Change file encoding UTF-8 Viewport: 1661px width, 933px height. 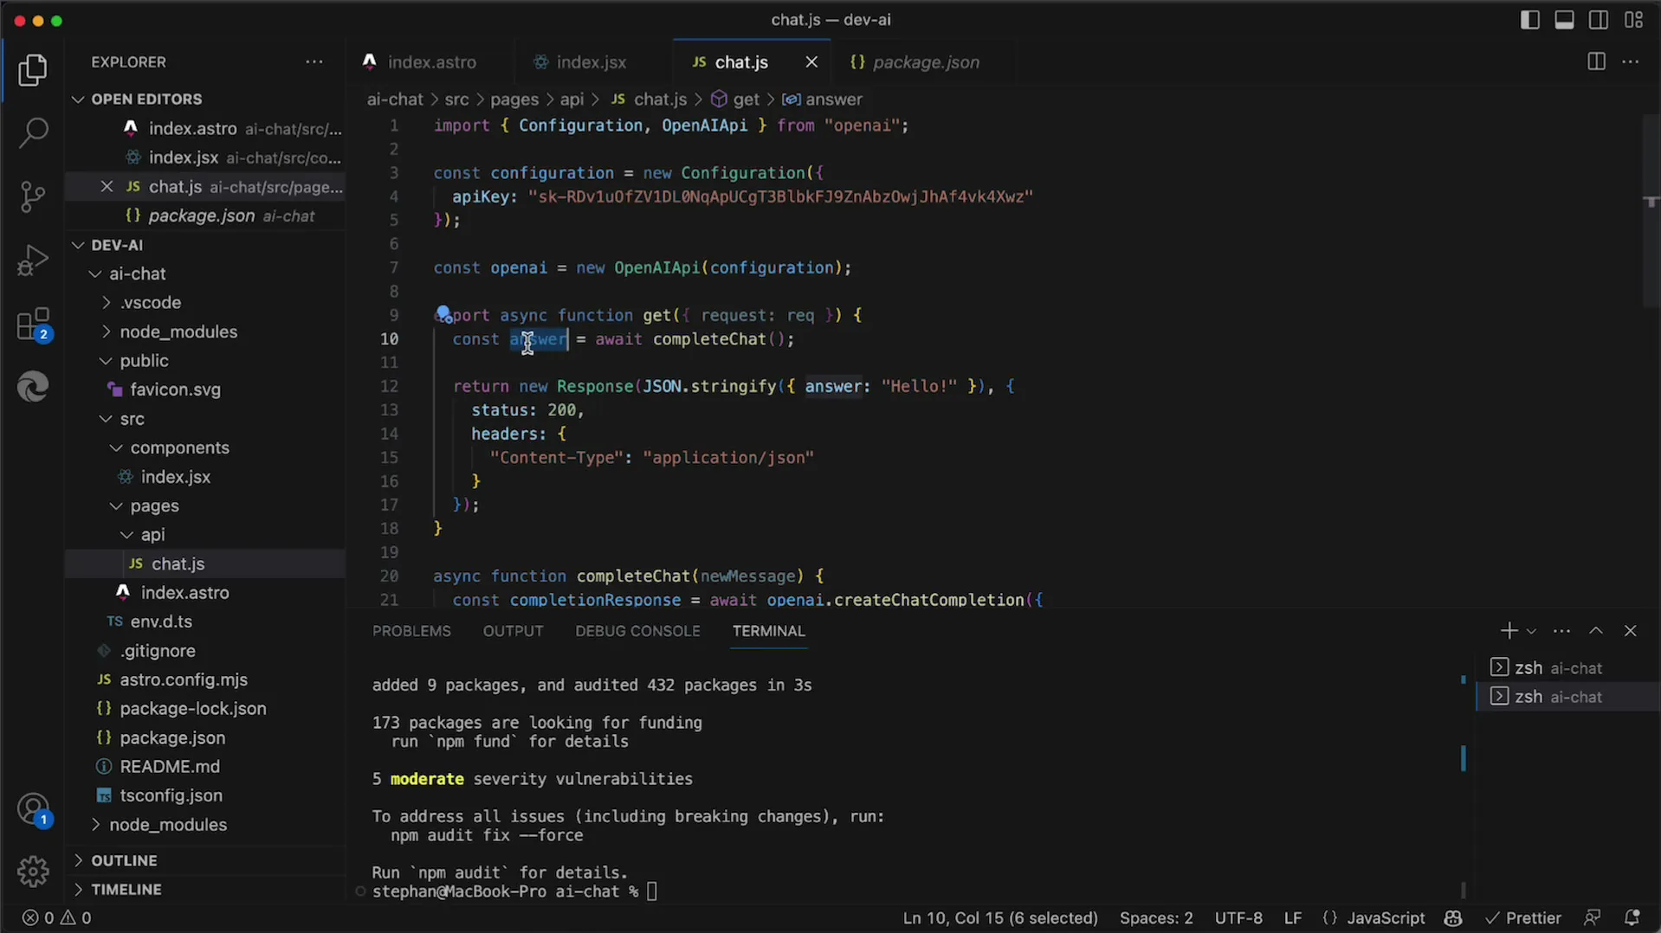pyautogui.click(x=1238, y=918)
